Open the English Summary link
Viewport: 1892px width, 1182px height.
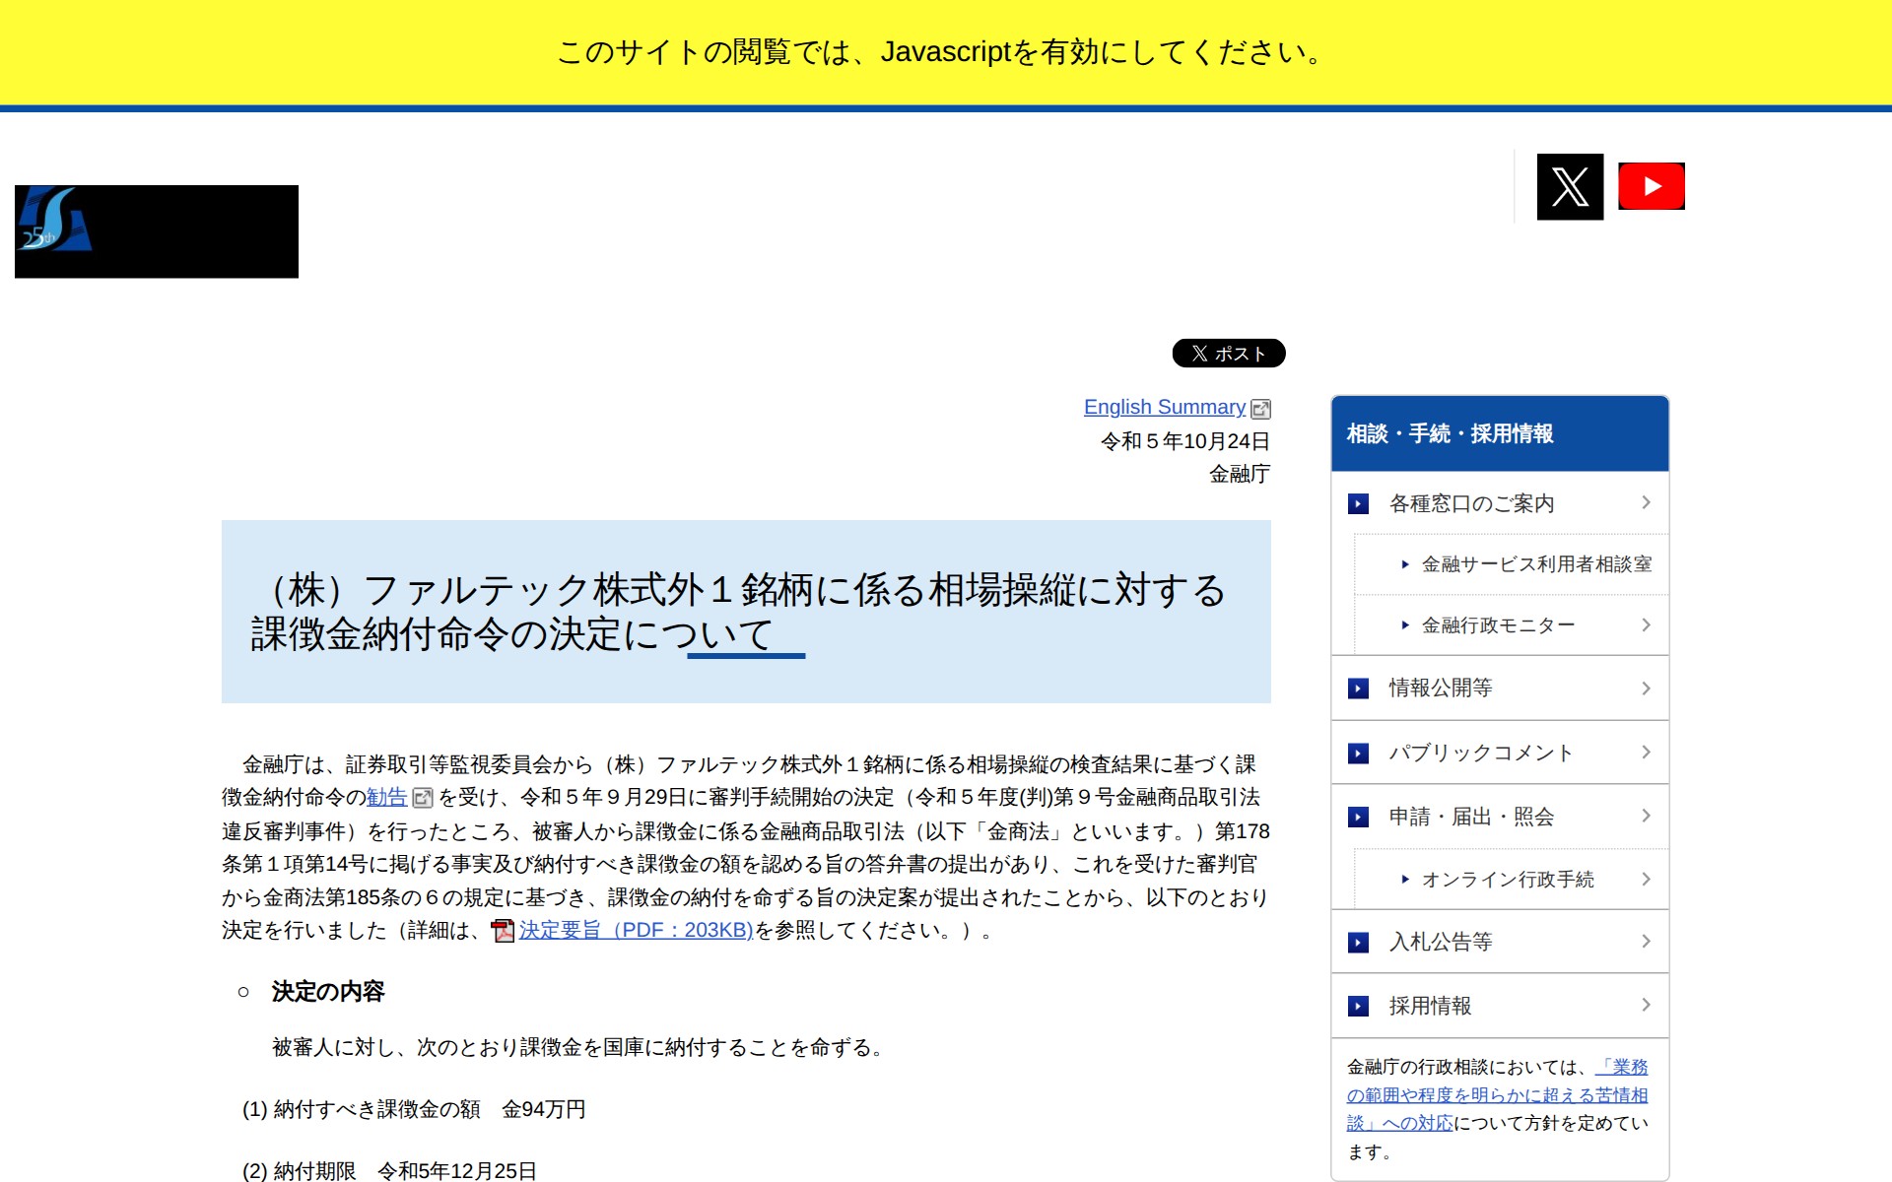pyautogui.click(x=1164, y=407)
